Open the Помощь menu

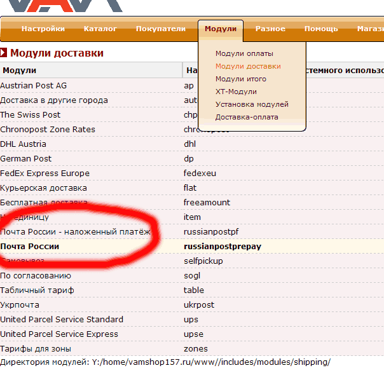pyautogui.click(x=321, y=29)
